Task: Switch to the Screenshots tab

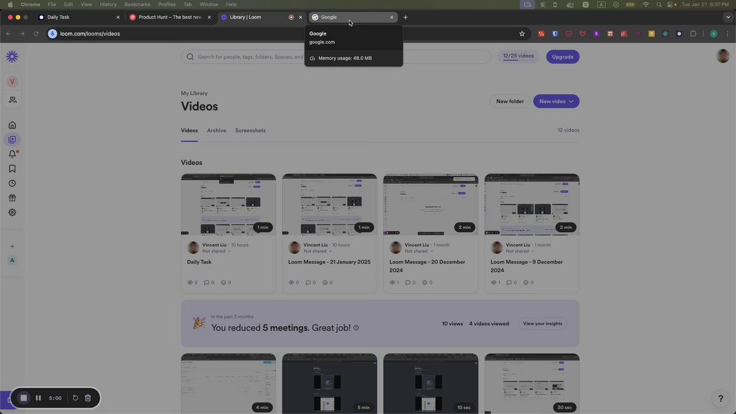Action: (x=250, y=131)
